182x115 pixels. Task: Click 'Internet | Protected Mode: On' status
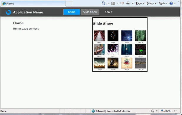(x=112, y=111)
